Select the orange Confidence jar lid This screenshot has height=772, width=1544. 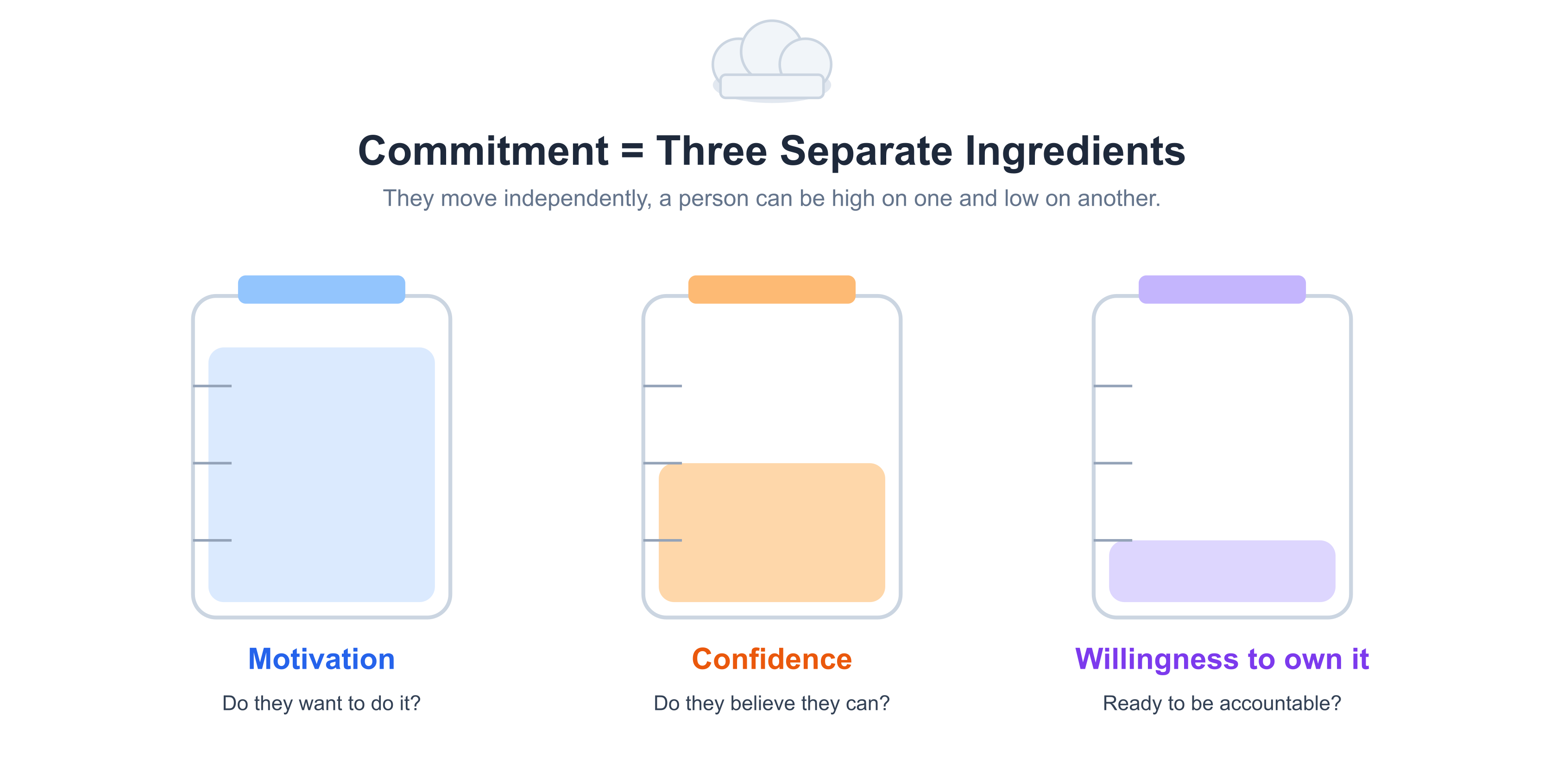click(771, 289)
